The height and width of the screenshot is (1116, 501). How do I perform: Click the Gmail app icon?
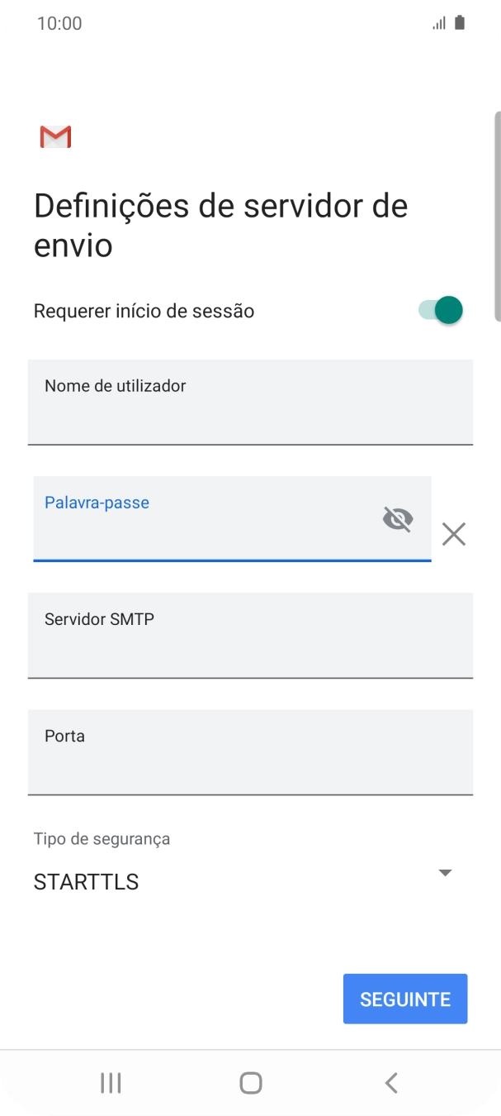(x=54, y=136)
